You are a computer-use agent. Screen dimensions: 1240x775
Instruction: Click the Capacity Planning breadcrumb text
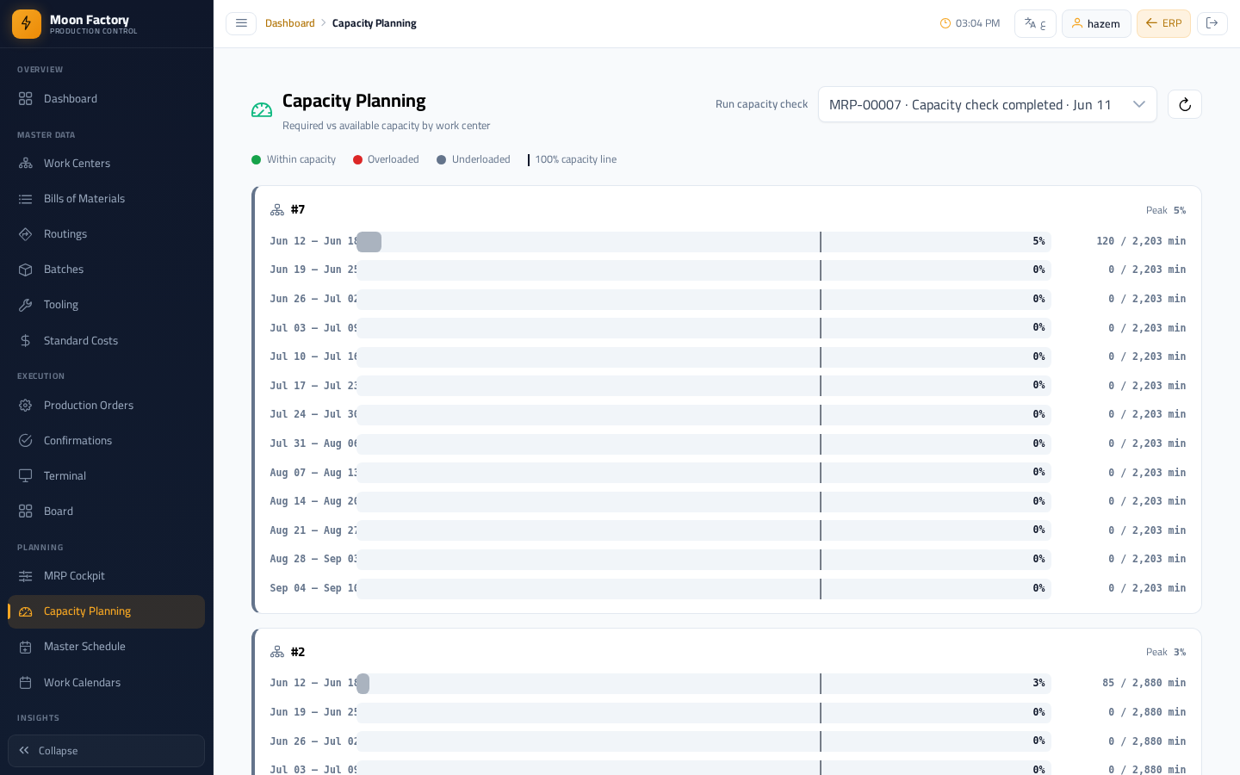pos(375,23)
